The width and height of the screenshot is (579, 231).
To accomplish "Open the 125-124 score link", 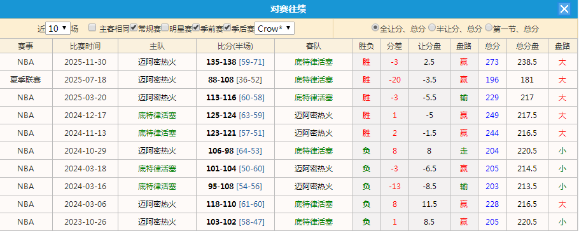I will tap(221, 115).
